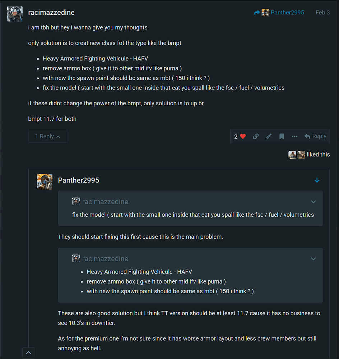This screenshot has width=339, height=359.
Task: Edit the post with the pencil icon
Action: [269, 137]
